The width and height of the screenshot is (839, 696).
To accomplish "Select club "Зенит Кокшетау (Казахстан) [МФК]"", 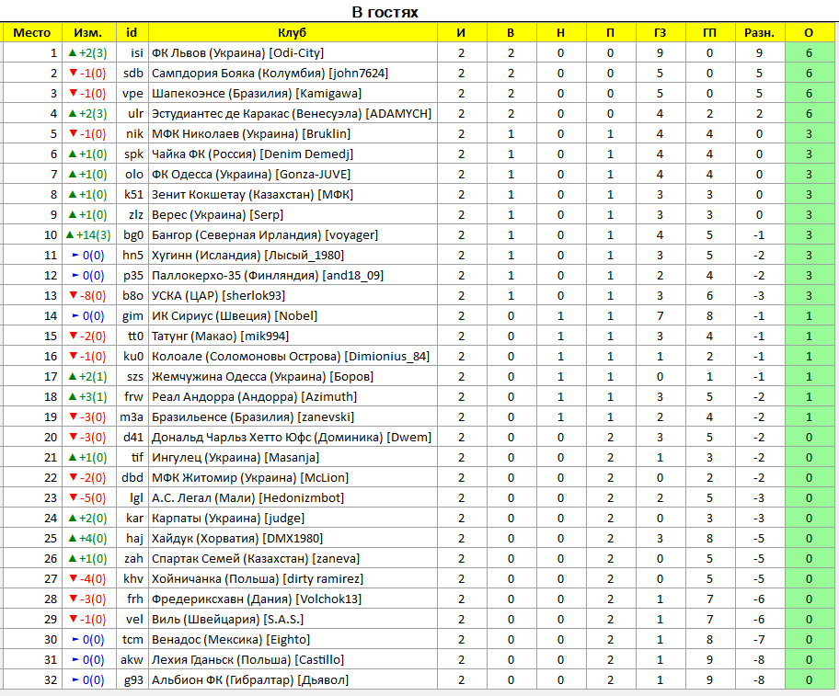I will [x=252, y=195].
